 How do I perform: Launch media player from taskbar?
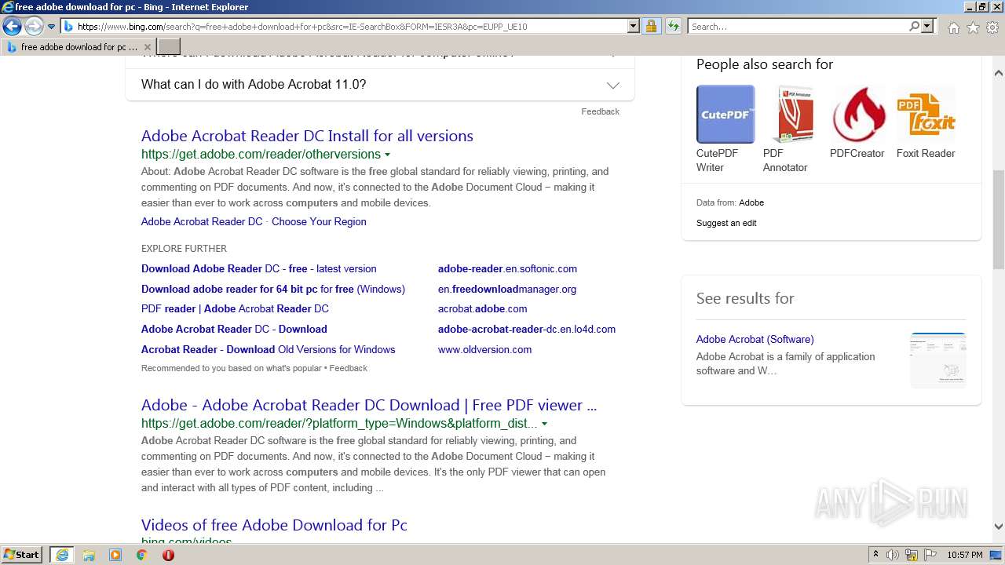pyautogui.click(x=115, y=555)
